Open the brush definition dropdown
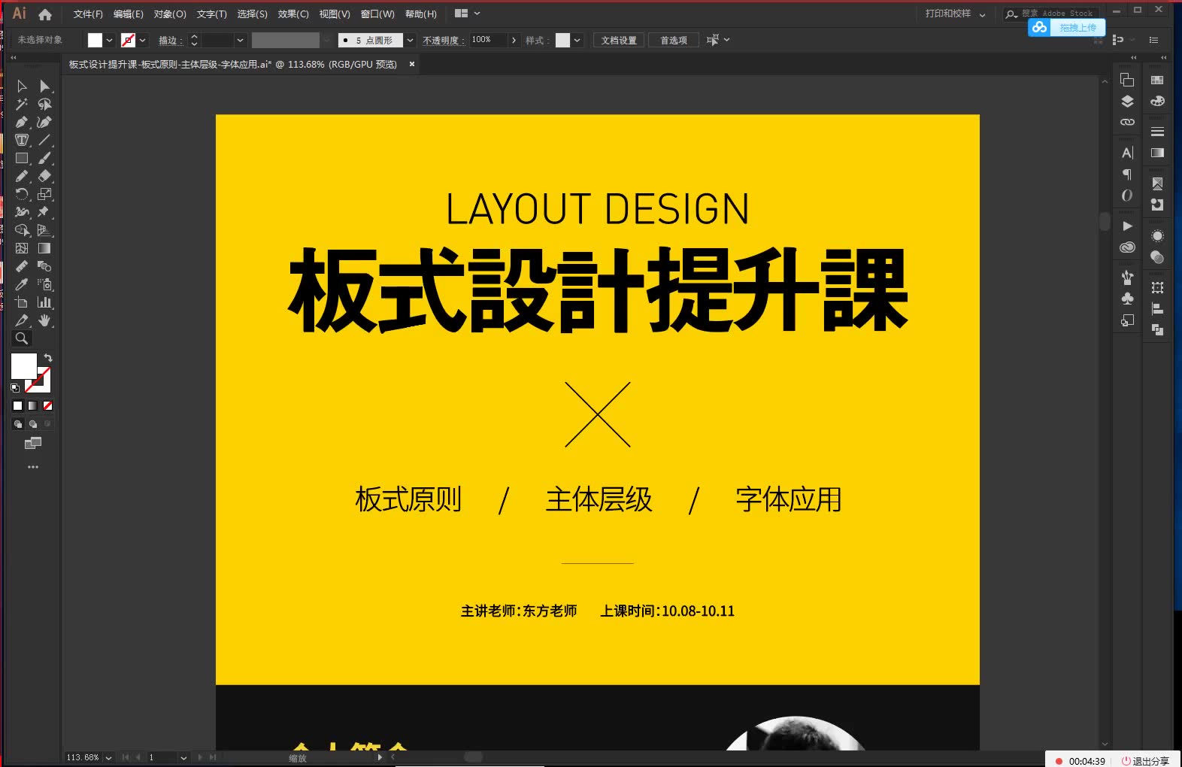The height and width of the screenshot is (767, 1182). 411,41
